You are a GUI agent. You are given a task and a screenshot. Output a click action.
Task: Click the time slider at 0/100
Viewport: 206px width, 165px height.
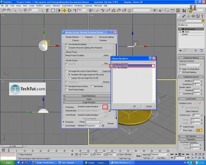(12, 146)
